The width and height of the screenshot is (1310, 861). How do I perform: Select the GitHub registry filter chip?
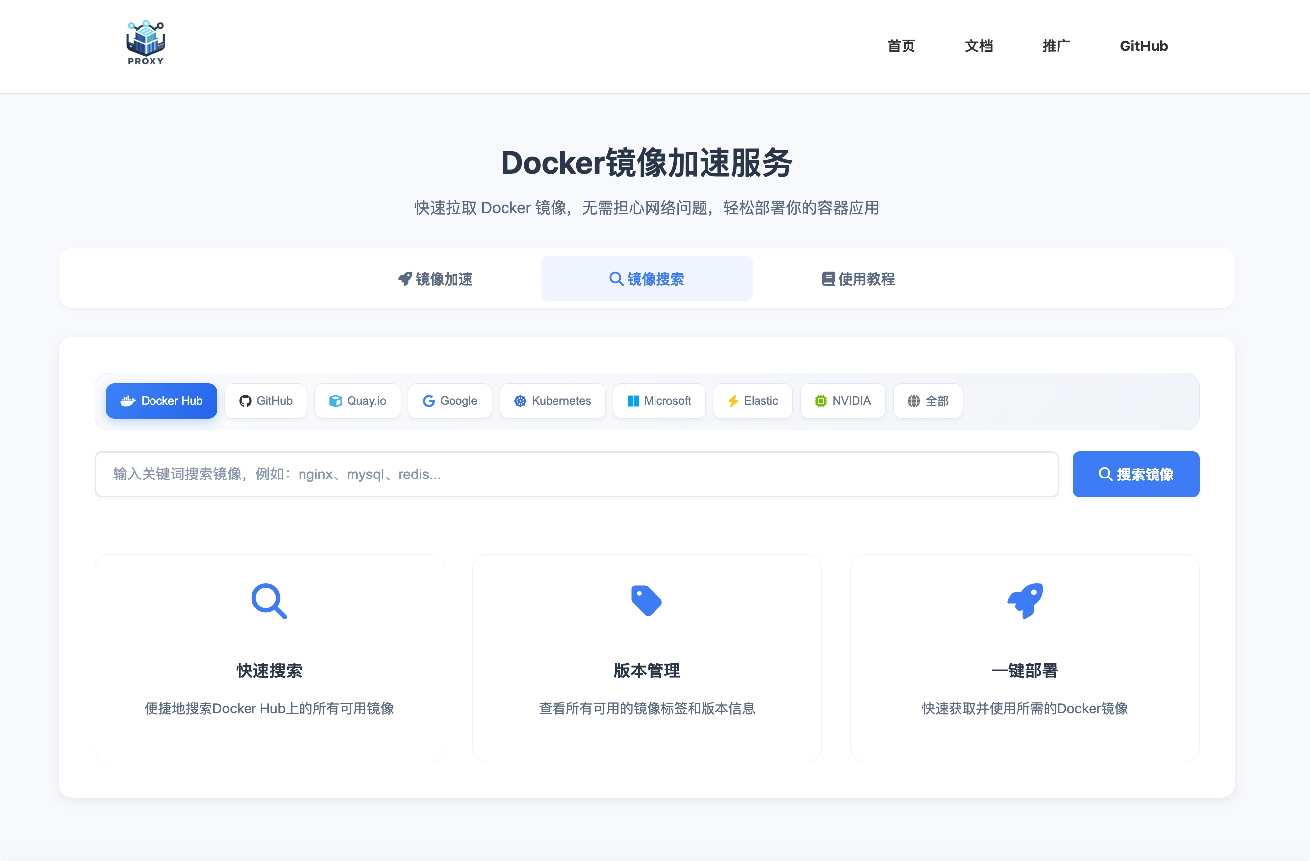click(x=266, y=400)
